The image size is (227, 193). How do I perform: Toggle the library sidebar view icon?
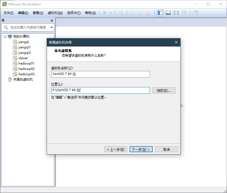point(160,13)
